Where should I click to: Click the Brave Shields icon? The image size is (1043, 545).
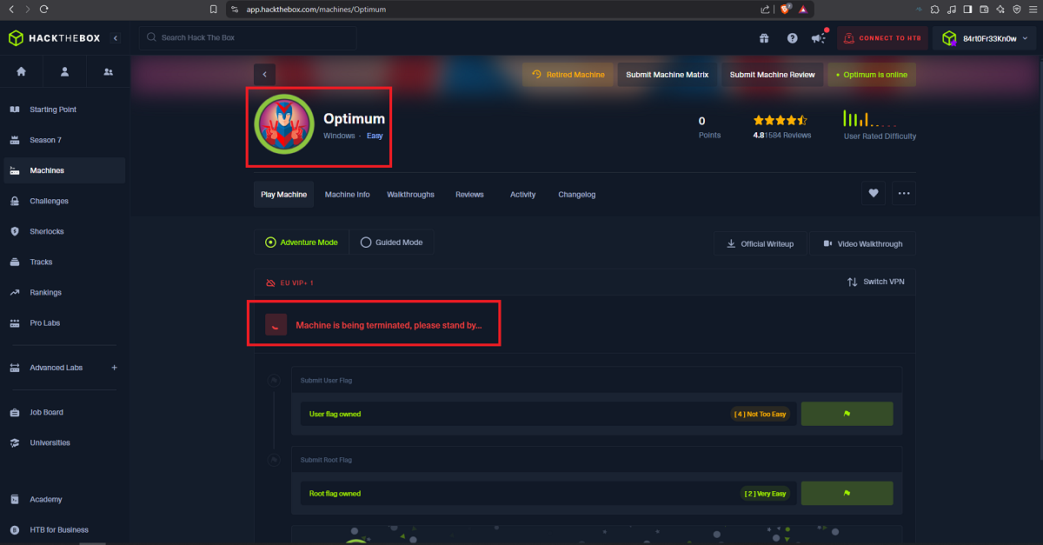[x=784, y=9]
